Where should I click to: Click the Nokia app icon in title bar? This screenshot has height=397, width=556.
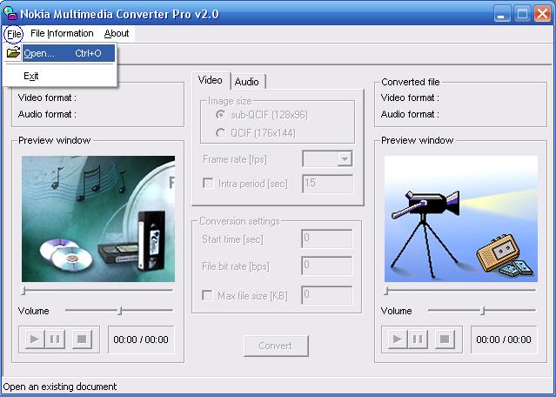pyautogui.click(x=10, y=13)
